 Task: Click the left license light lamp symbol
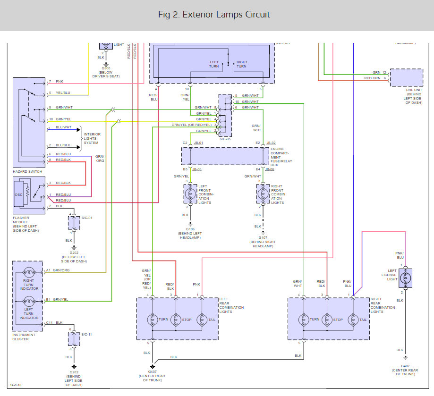(406, 278)
